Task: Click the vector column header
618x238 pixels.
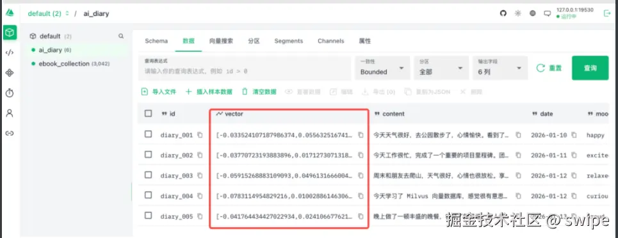Action: click(x=230, y=114)
